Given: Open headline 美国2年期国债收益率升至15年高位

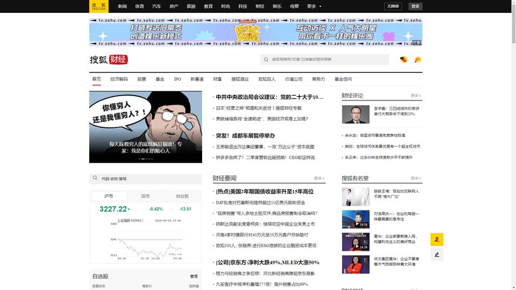Looking at the screenshot, I should tap(264, 191).
